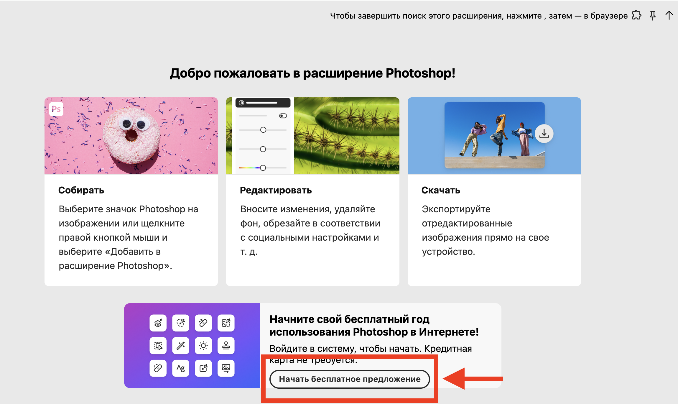Image resolution: width=678 pixels, height=404 pixels.
Task: Click the 'Ag' typography icon
Action: 181,368
